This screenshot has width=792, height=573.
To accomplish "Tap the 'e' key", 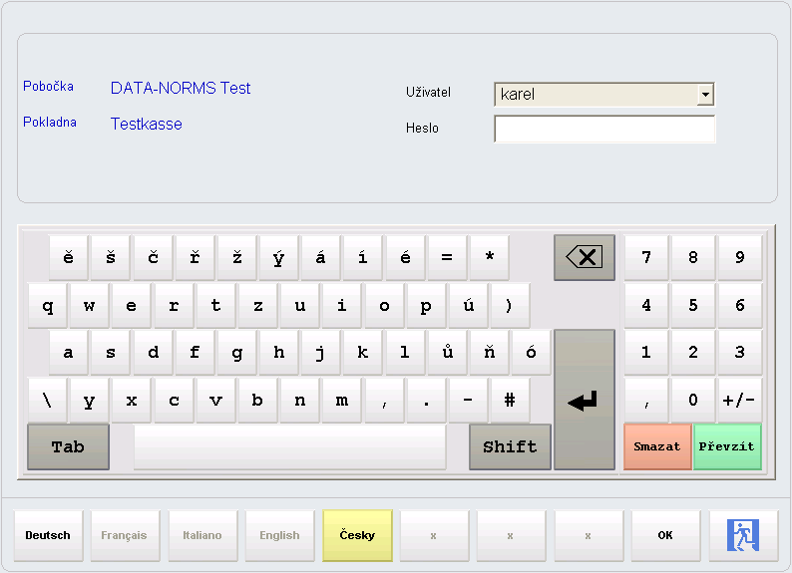I will tap(132, 305).
